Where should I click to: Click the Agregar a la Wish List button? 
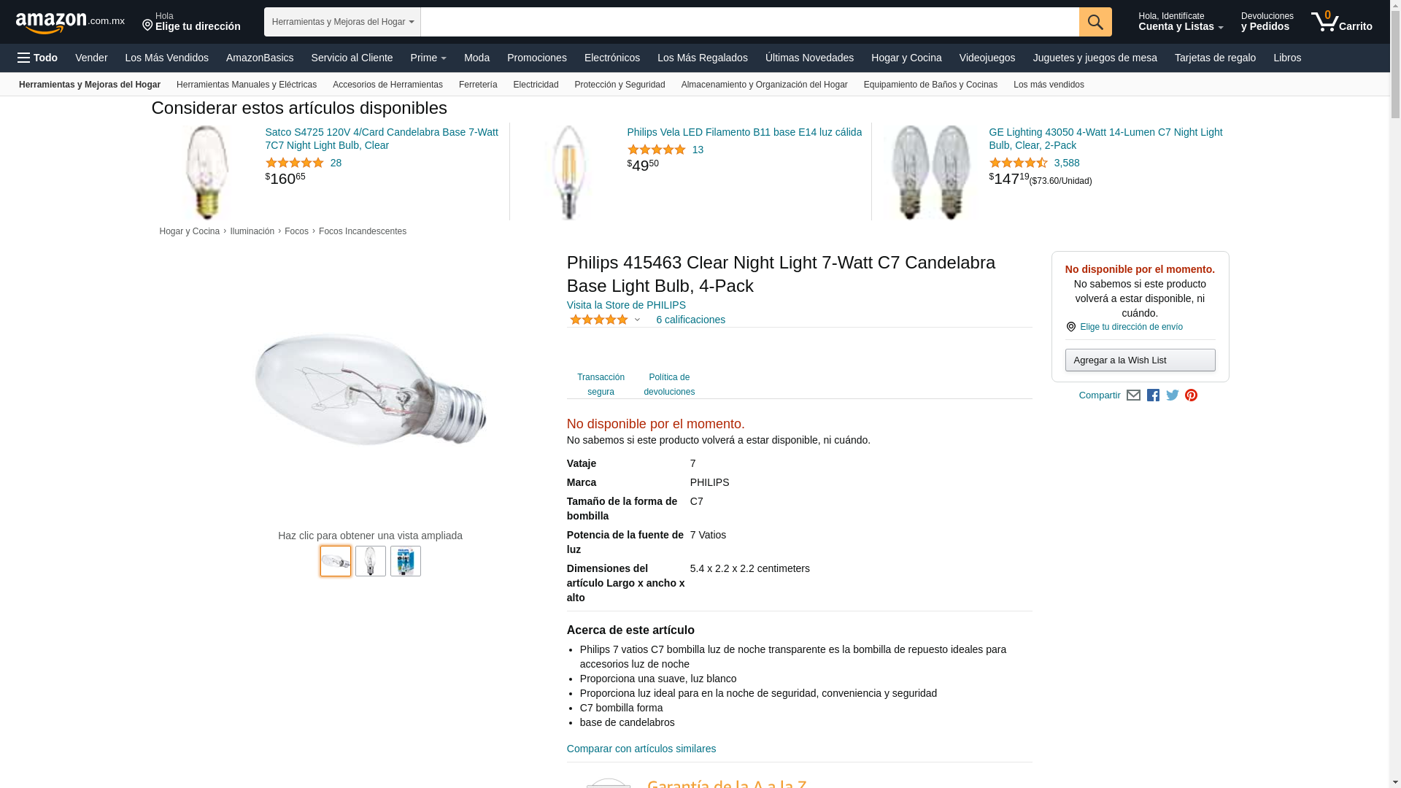[1140, 360]
